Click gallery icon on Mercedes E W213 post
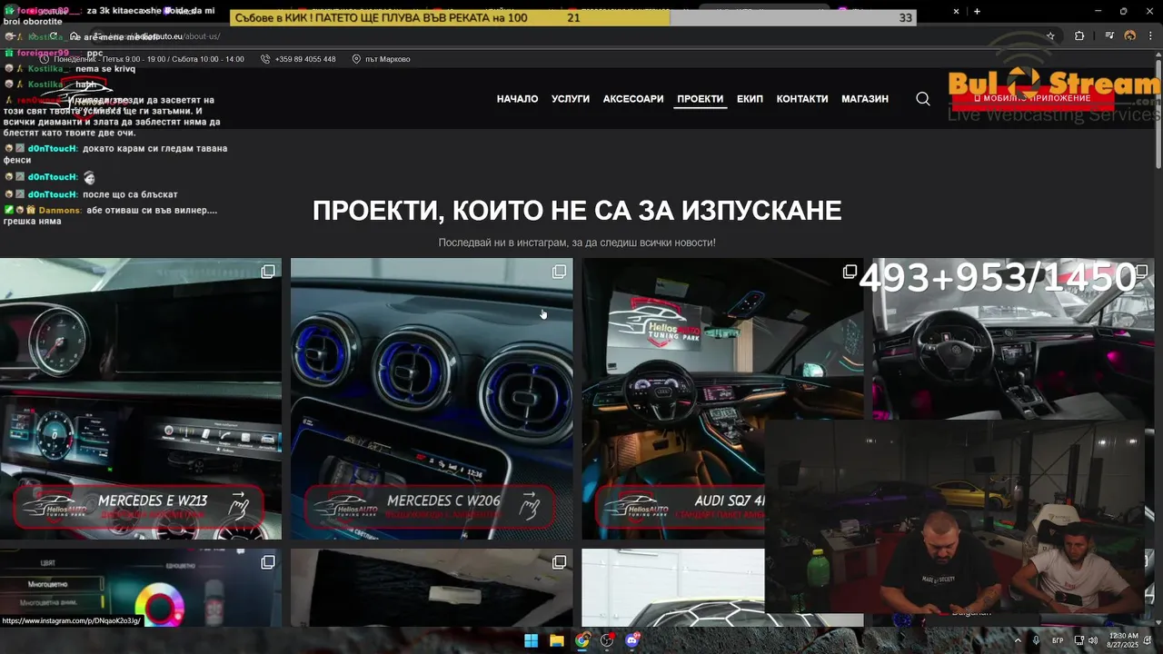 pyautogui.click(x=268, y=272)
